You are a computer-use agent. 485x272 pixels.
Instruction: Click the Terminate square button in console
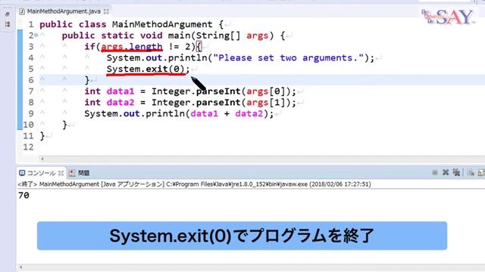click(x=435, y=173)
